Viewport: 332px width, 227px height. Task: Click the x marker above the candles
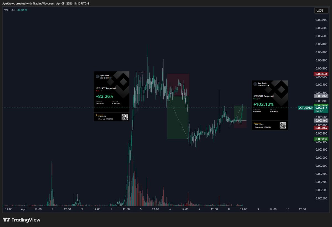(142, 72)
